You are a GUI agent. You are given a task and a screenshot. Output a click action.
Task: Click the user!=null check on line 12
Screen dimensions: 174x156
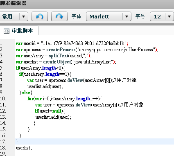tap(50, 111)
